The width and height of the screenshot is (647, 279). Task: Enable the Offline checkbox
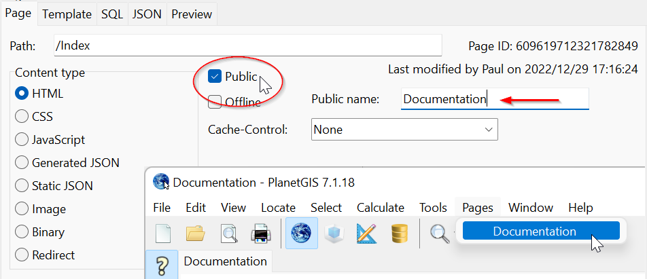tap(215, 102)
